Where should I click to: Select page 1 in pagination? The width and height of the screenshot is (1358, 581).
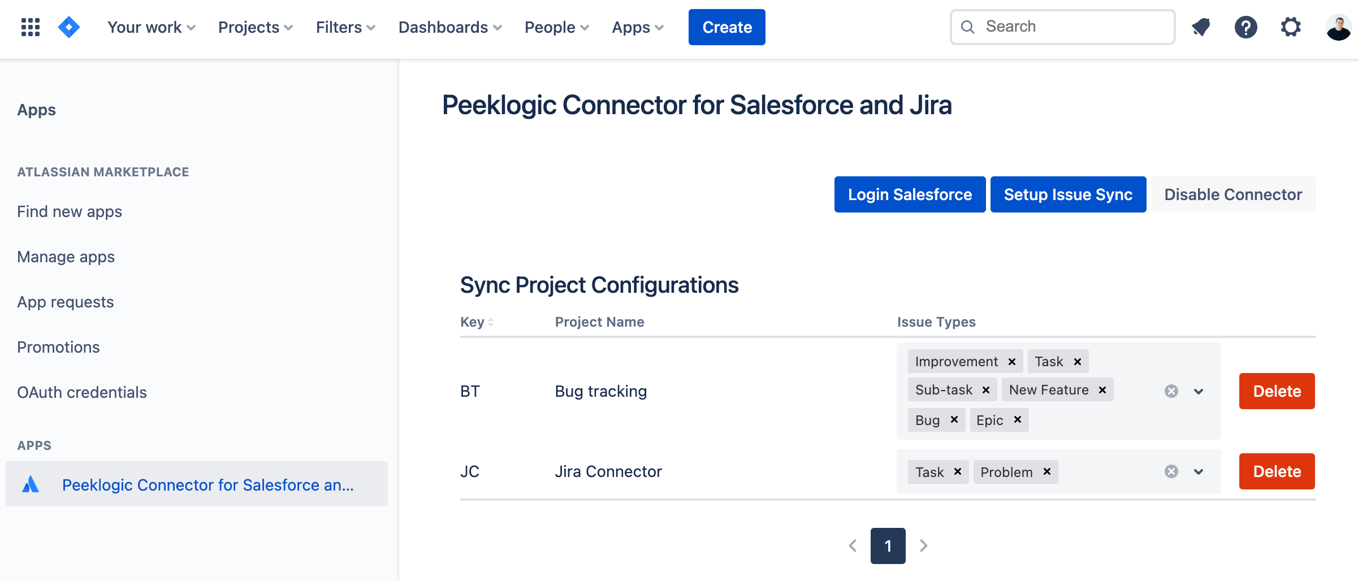[x=888, y=546]
